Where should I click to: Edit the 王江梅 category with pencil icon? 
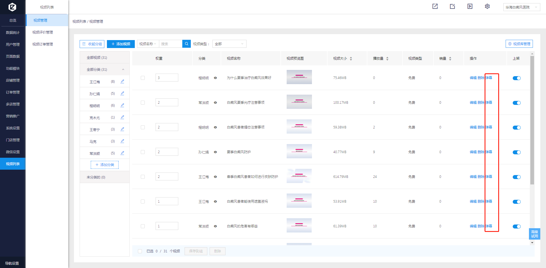(x=122, y=82)
